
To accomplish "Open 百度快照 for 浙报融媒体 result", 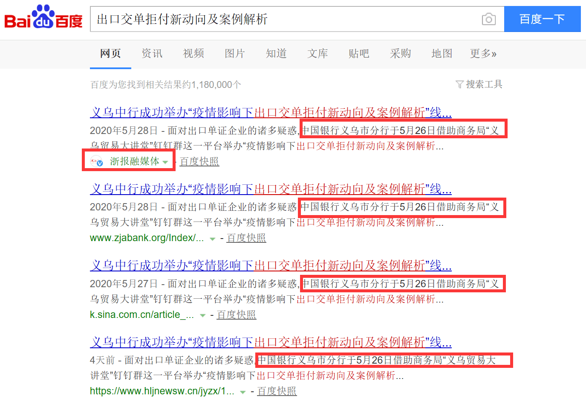I will (x=199, y=161).
